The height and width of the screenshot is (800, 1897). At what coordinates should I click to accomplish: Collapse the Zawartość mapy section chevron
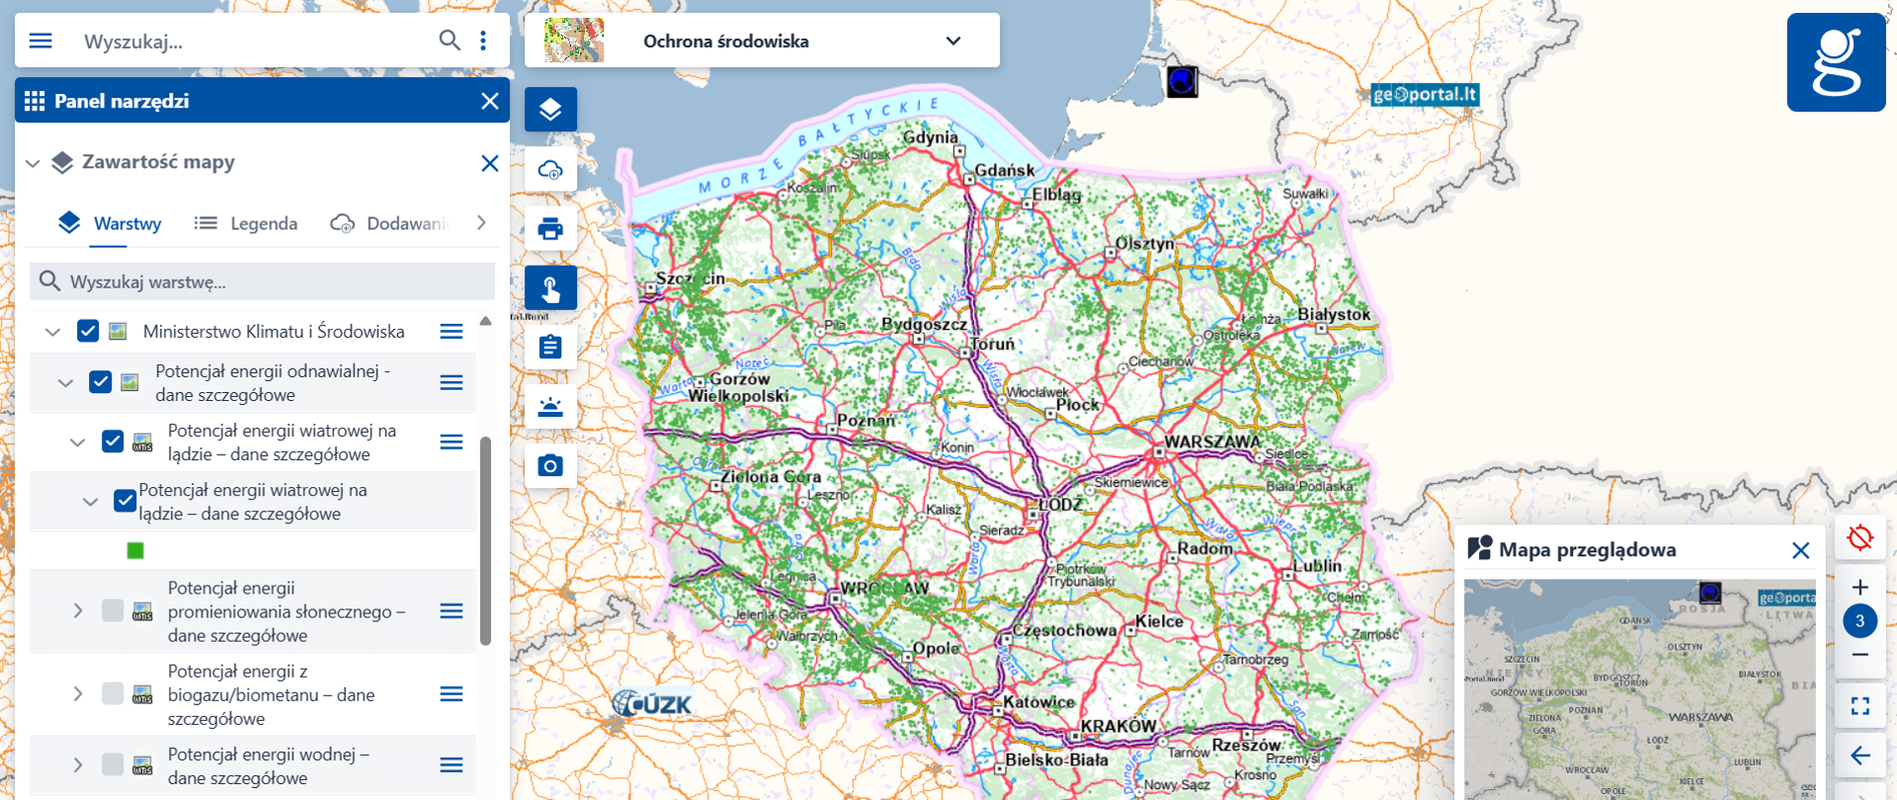tap(33, 163)
